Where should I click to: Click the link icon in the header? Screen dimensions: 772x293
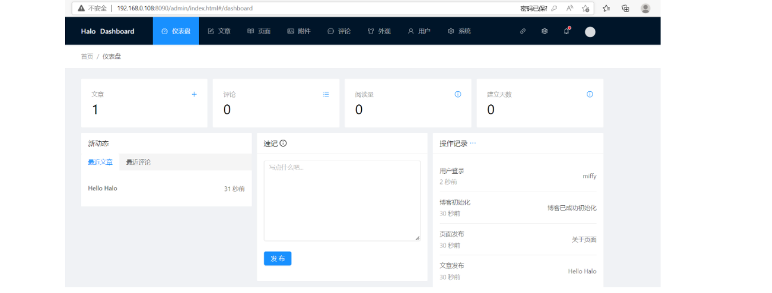(522, 31)
